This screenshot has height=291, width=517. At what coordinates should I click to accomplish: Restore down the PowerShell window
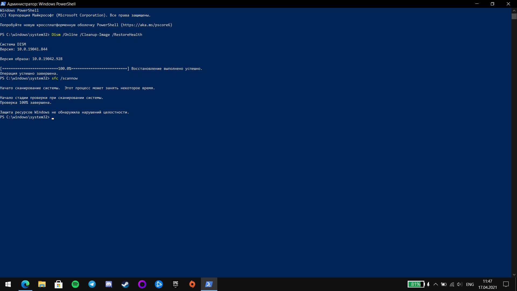tap(492, 4)
